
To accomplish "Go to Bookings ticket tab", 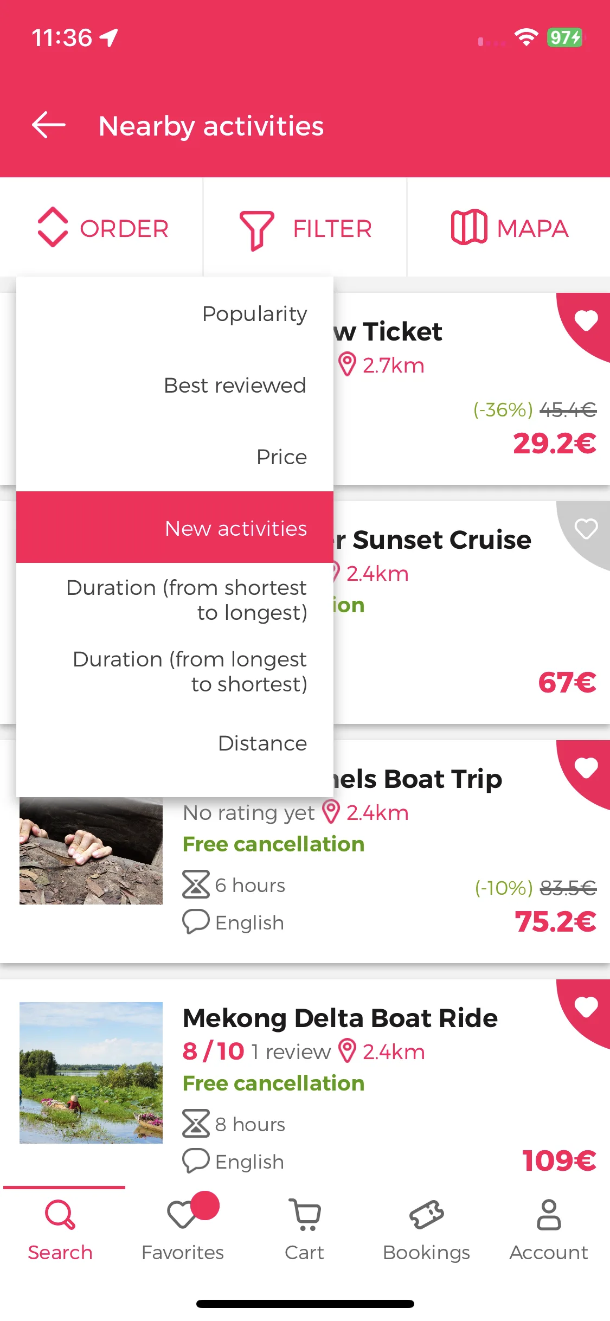I will [427, 1229].
